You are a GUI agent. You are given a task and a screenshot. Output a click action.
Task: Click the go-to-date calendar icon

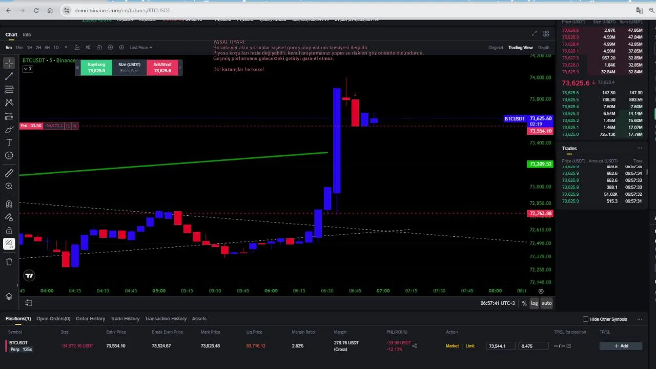29,303
